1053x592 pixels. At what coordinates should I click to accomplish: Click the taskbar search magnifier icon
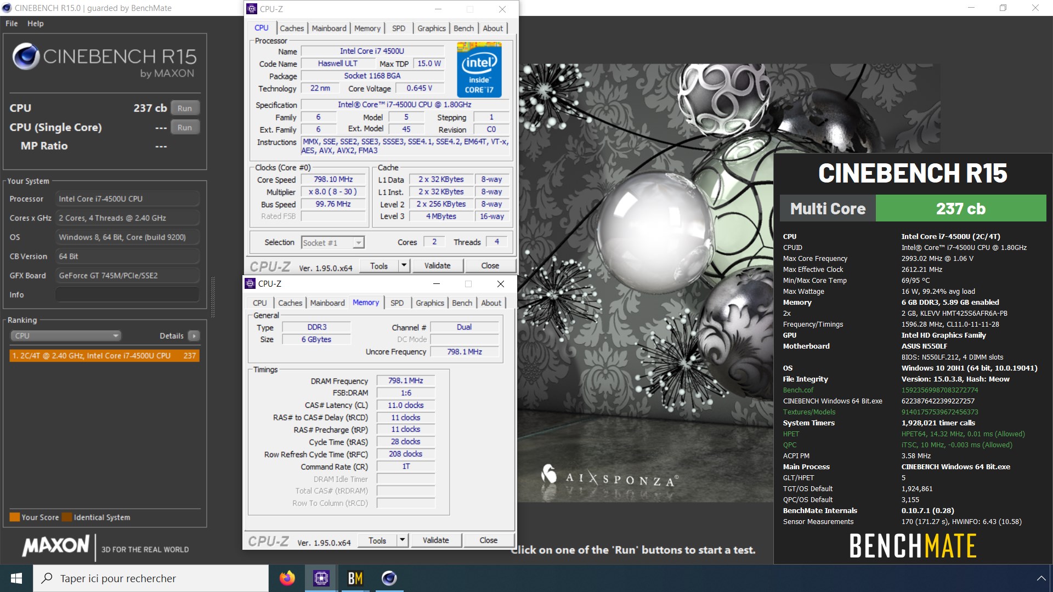[47, 578]
